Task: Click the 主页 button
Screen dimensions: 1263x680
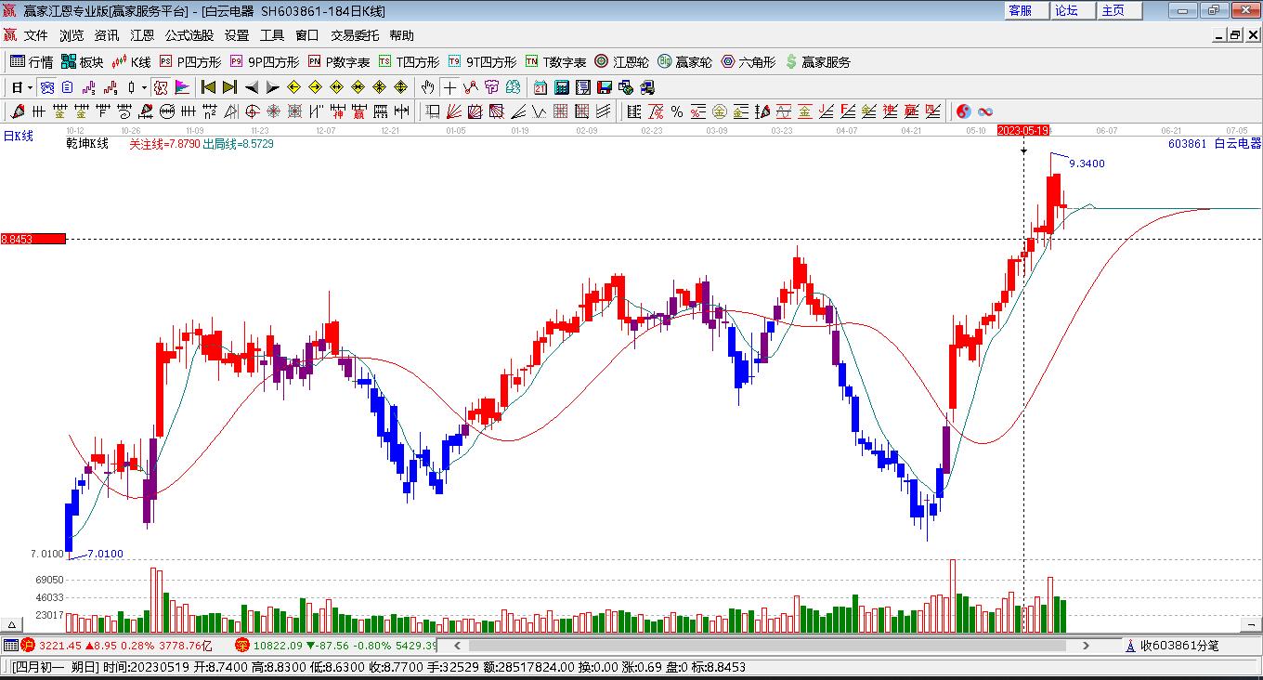Action: point(1119,10)
